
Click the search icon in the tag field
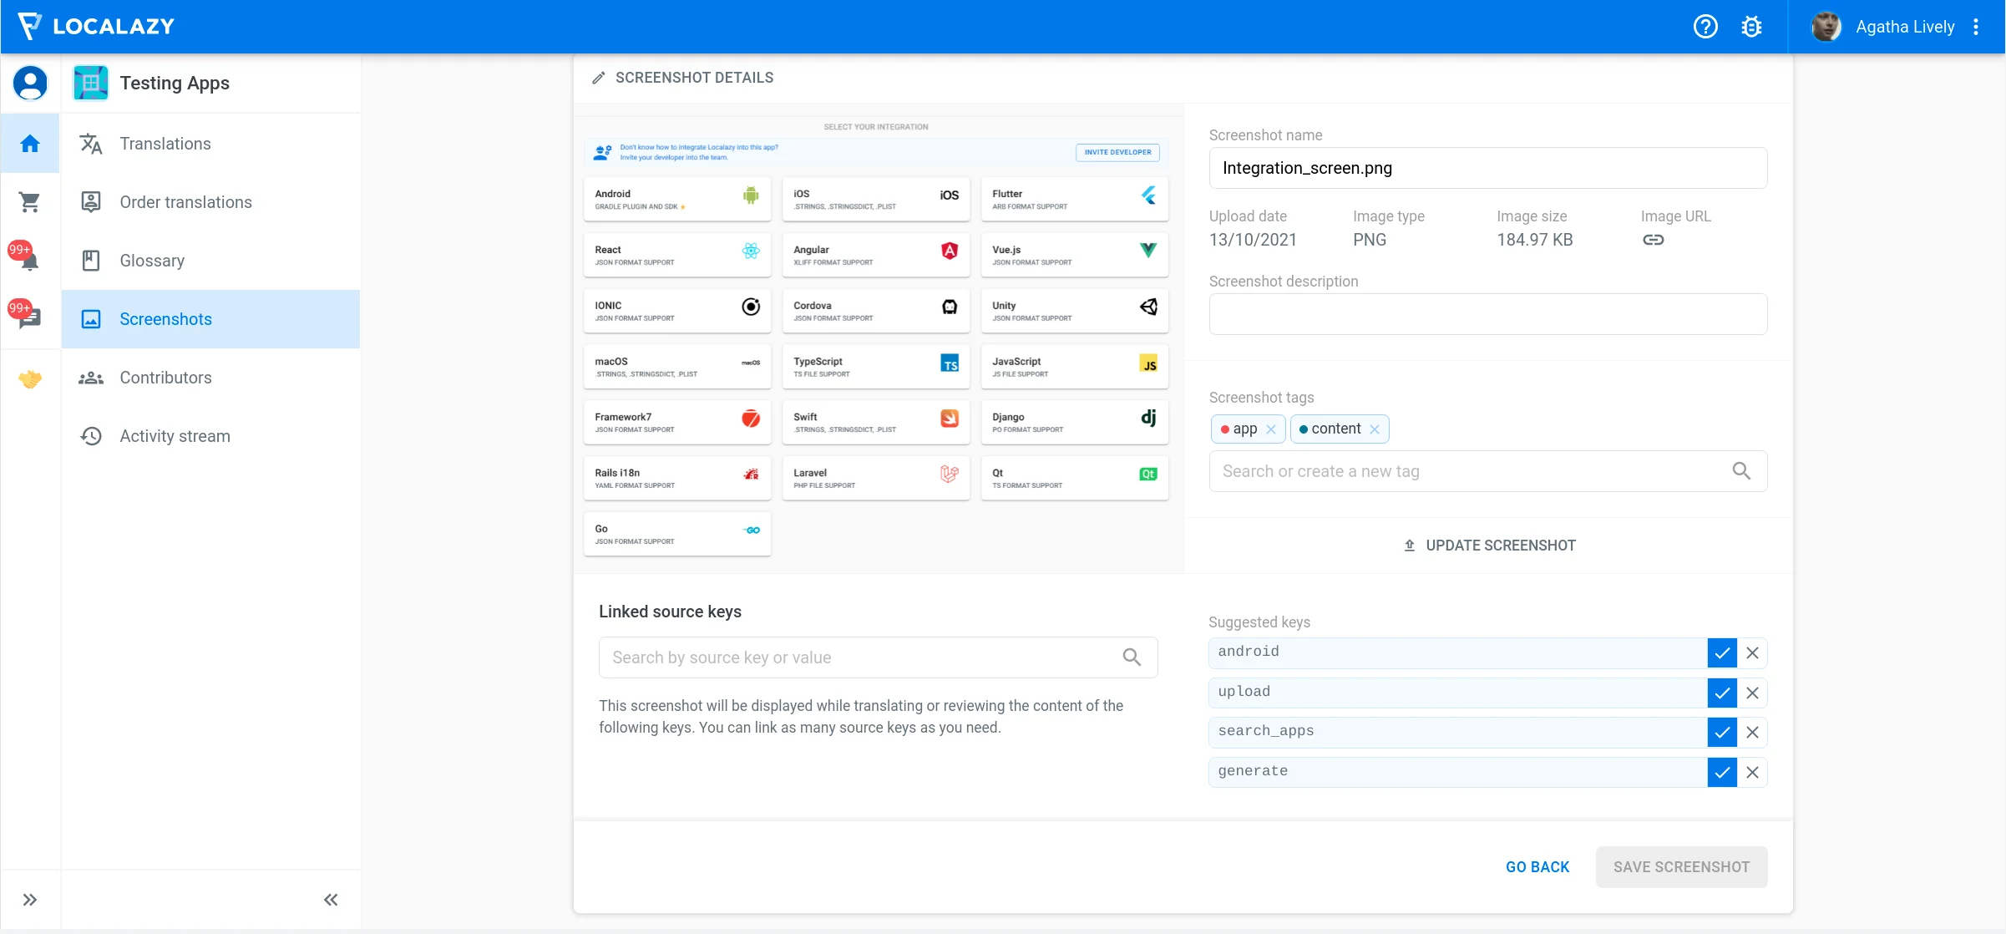tap(1741, 471)
